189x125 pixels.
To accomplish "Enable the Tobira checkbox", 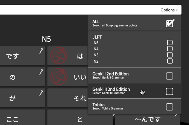I will [170, 107].
